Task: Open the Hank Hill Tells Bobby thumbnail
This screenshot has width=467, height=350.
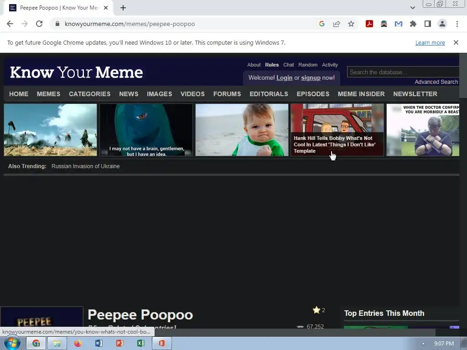Action: pyautogui.click(x=337, y=130)
